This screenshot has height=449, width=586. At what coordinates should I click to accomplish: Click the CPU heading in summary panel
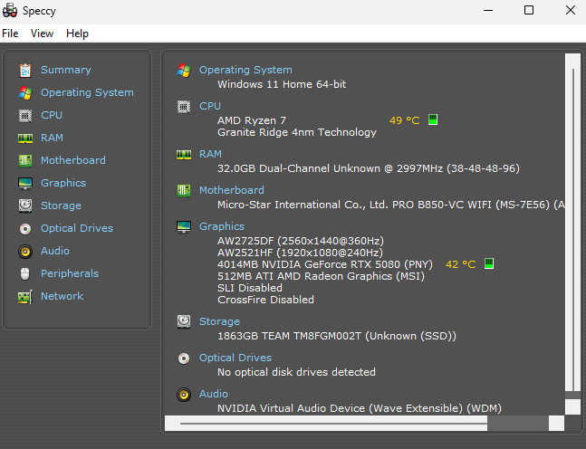(210, 106)
